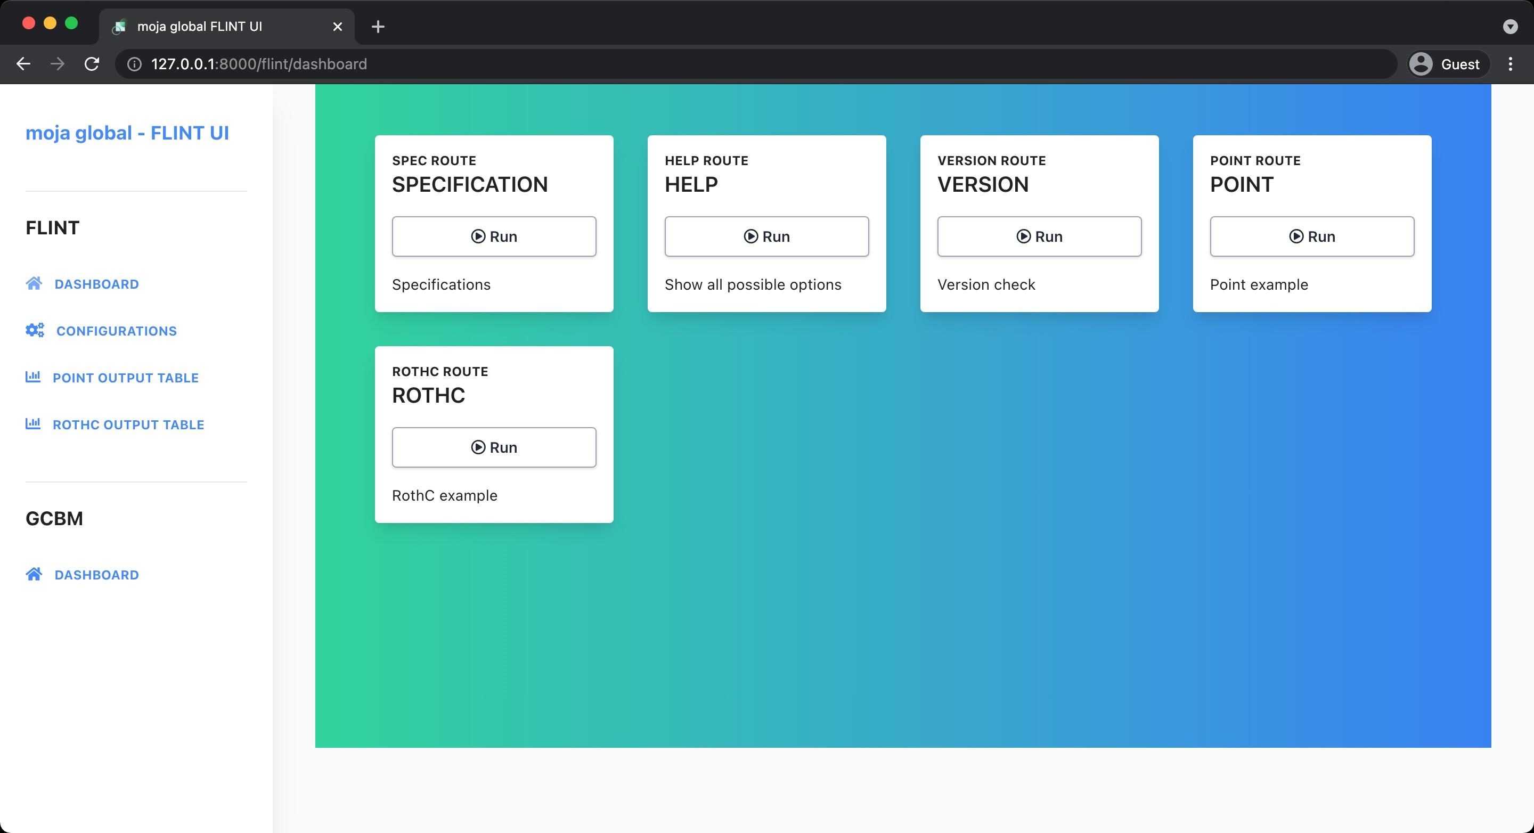Expand the tab search dropdown arrow
The image size is (1534, 833).
click(x=1510, y=26)
